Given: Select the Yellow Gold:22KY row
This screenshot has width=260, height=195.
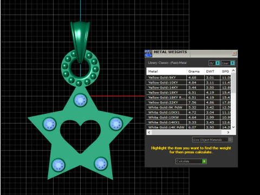Looking at the screenshot, I should [x=188, y=102].
